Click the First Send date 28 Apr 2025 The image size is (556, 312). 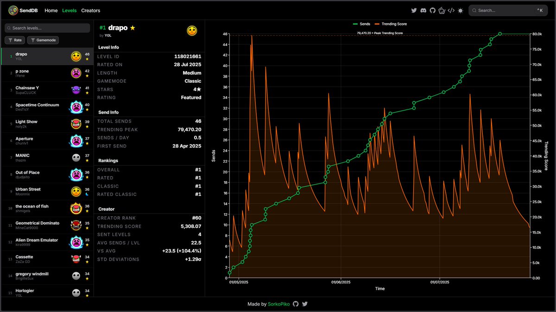point(187,146)
